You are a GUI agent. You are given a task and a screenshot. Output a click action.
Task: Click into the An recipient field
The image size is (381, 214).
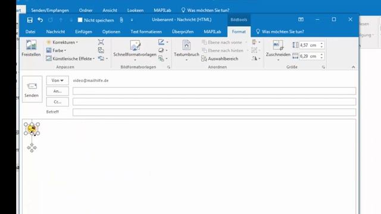click(x=214, y=91)
